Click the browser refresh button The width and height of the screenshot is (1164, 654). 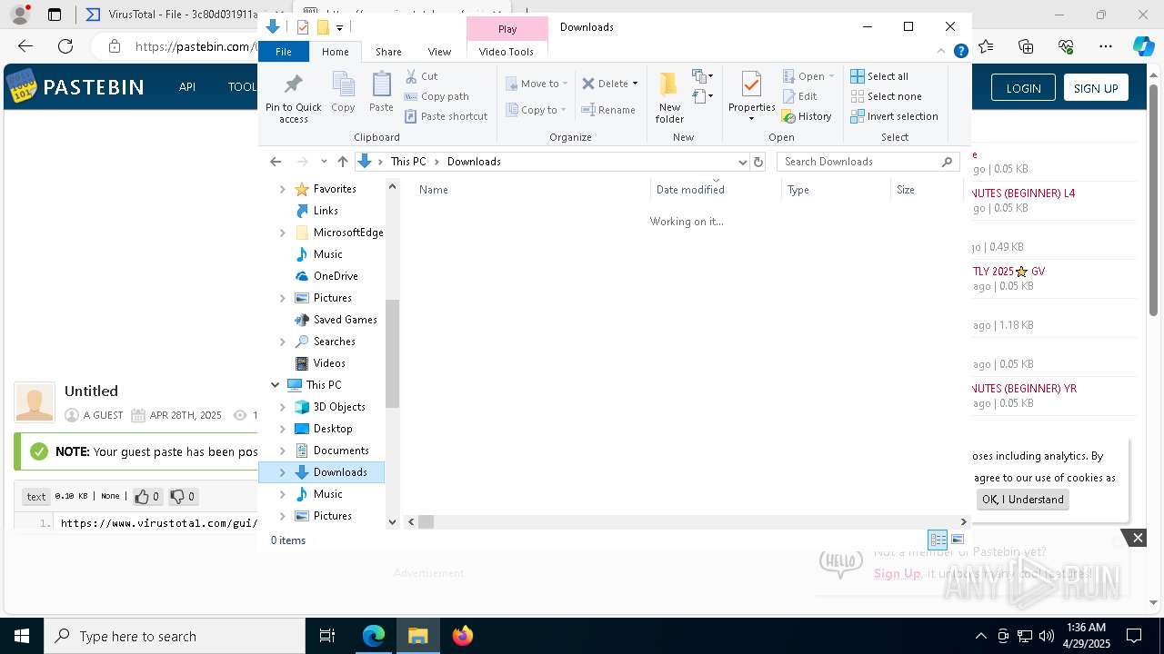point(65,46)
